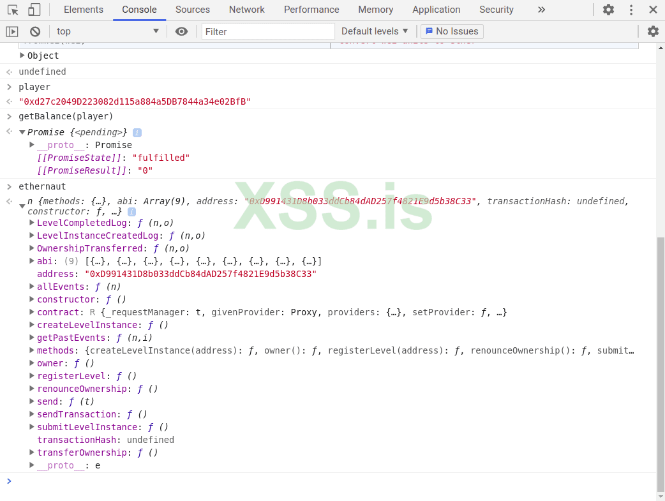
Task: Close DevTools with the X button
Action: (653, 10)
